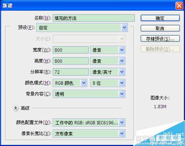Click the greyed-out 删除预设(D)... button

click(160, 49)
